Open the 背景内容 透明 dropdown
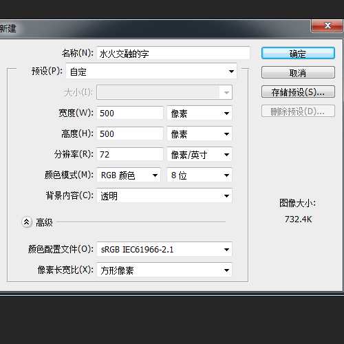Viewport: 344px width, 344px height. coord(164,195)
